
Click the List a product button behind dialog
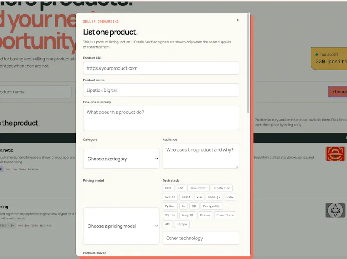[338, 92]
